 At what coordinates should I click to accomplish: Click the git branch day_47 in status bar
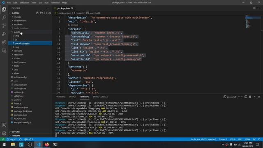click(12, 139)
